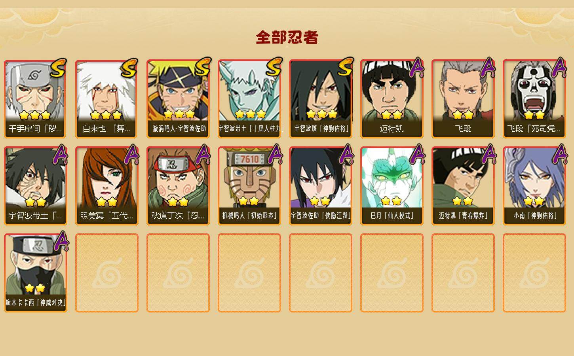The width and height of the screenshot is (574, 356).
Task: Open the plain 飞段 ninja card
Action: [x=463, y=99]
